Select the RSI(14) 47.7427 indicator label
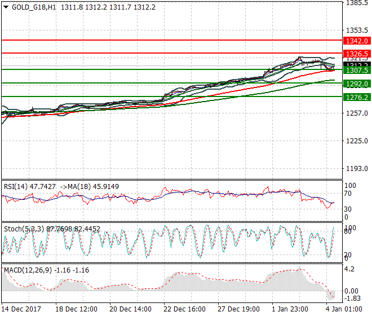Viewport: 372px width, 316px height. click(30, 187)
